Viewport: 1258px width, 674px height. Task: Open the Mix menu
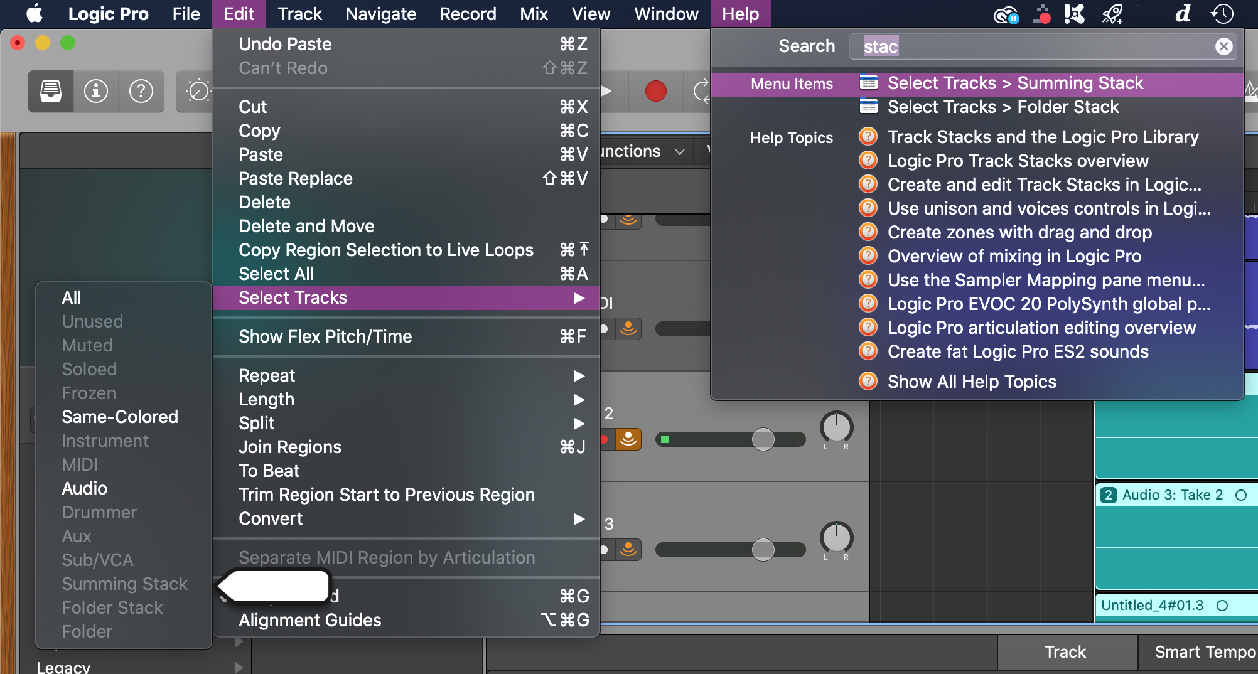pyautogui.click(x=534, y=14)
